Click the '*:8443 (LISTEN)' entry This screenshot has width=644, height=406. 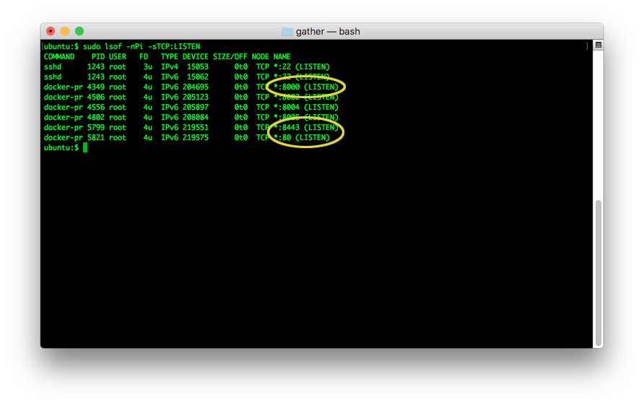(306, 127)
